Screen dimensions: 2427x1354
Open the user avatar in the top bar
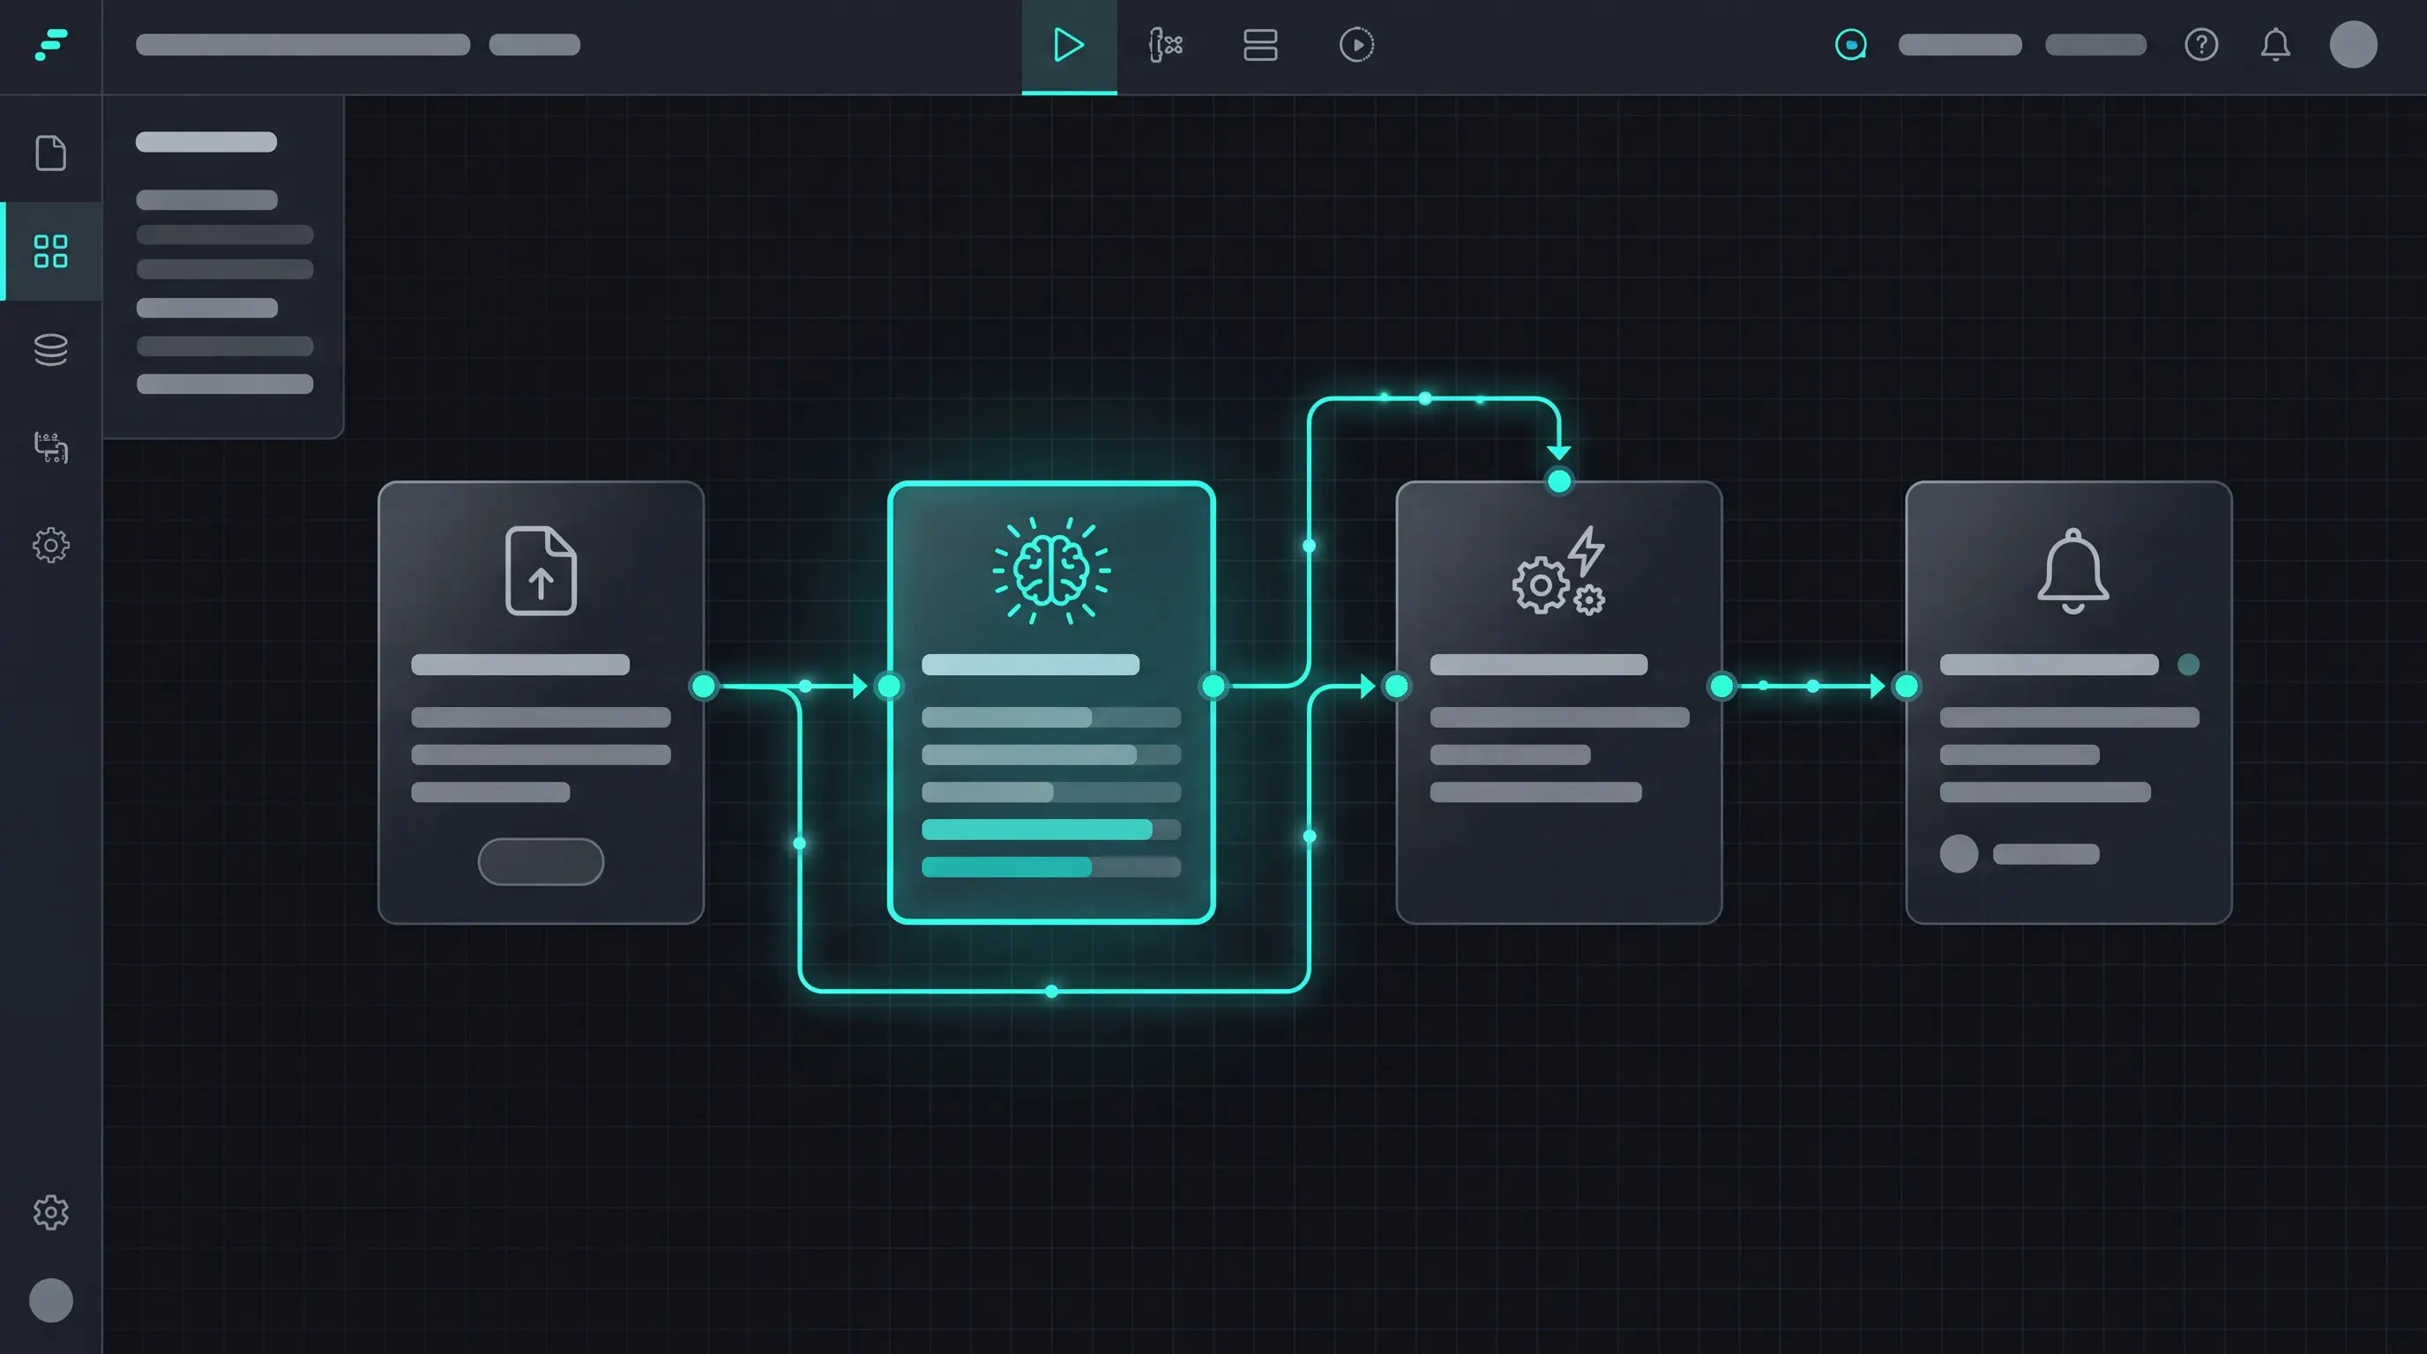2354,44
